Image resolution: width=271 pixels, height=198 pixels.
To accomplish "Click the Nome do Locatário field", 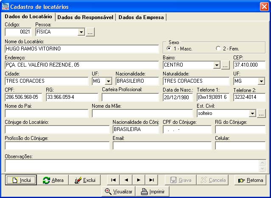I will tap(81, 48).
